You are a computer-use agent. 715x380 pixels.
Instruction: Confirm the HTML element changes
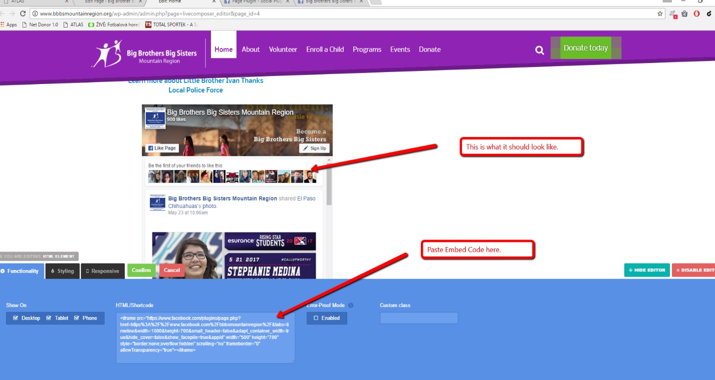[x=141, y=270]
